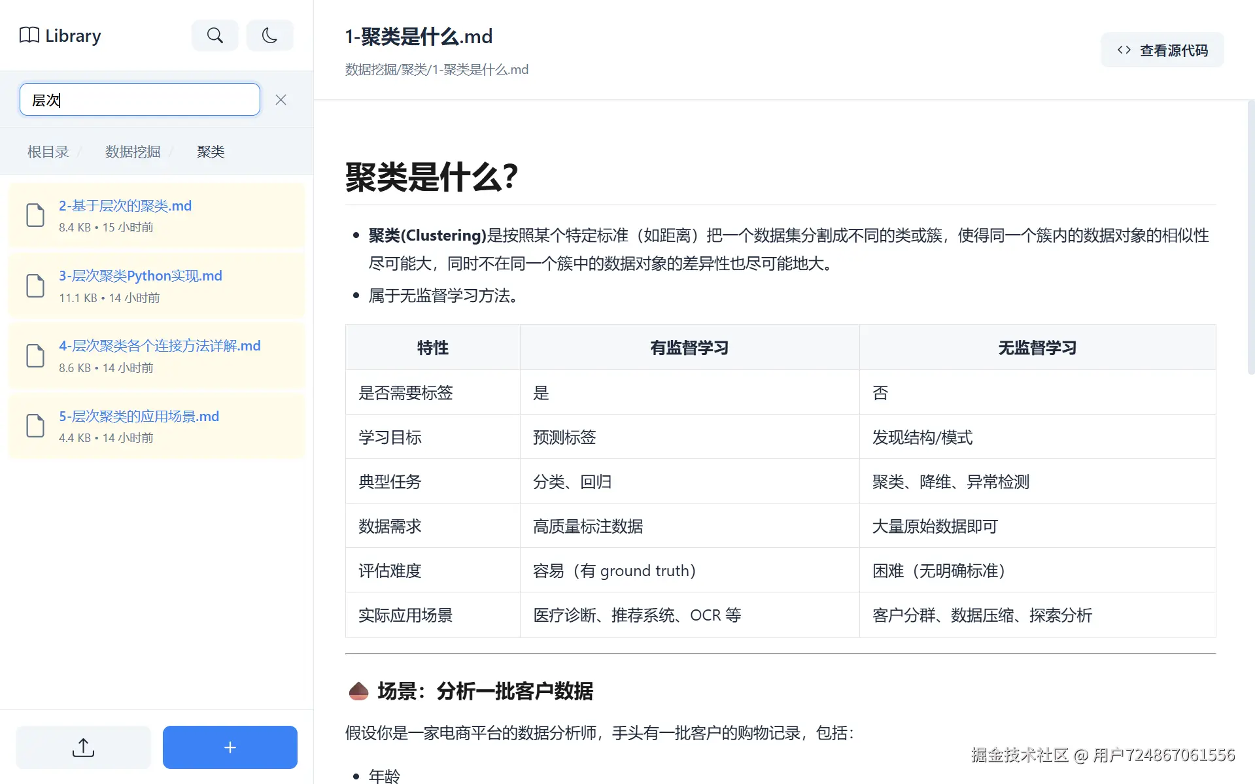Click the document icon beside 3-层次聚类Python实现.md
The image size is (1255, 784).
point(35,285)
